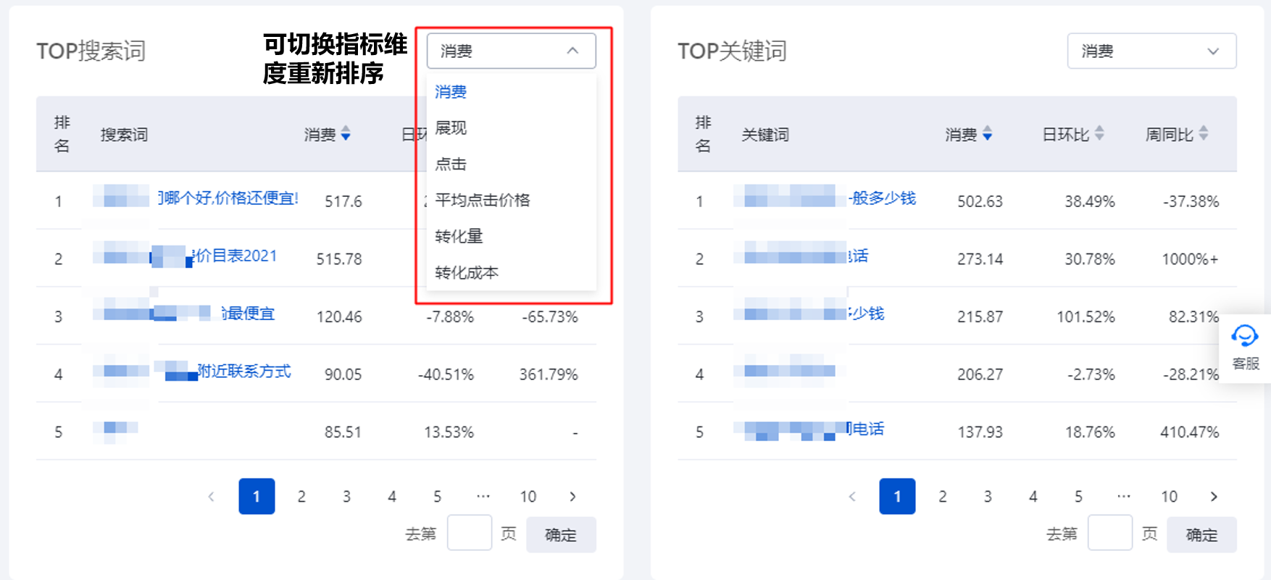This screenshot has height=580, width=1271.
Task: Go to next page in TOP关键词 pagination
Action: pos(1214,497)
